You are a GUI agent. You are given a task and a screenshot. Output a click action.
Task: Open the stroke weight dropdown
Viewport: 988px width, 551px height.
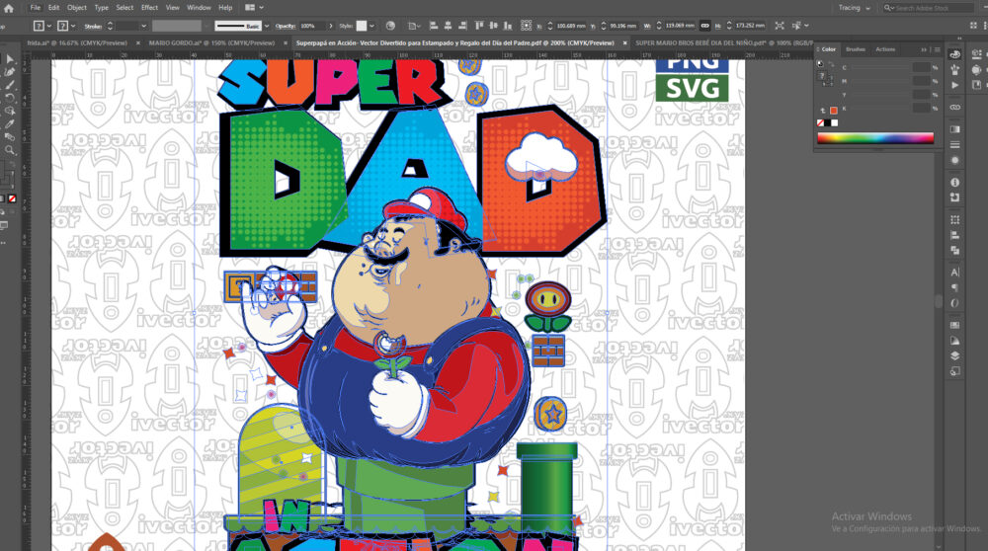tap(143, 26)
